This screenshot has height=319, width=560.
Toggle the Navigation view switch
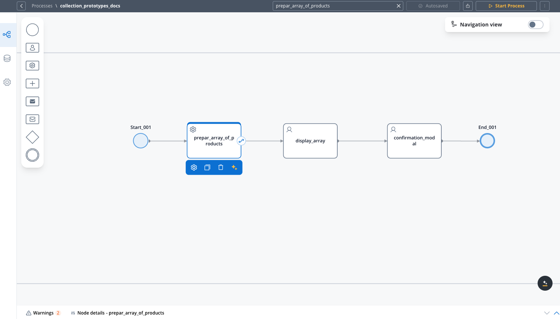point(536,25)
